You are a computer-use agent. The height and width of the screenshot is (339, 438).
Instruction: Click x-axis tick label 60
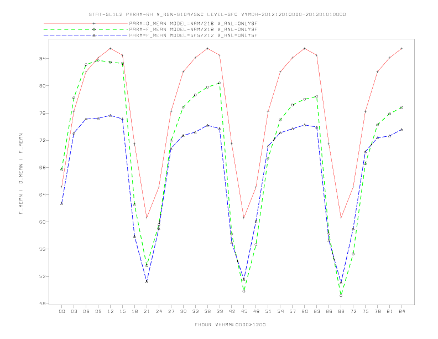(305, 311)
